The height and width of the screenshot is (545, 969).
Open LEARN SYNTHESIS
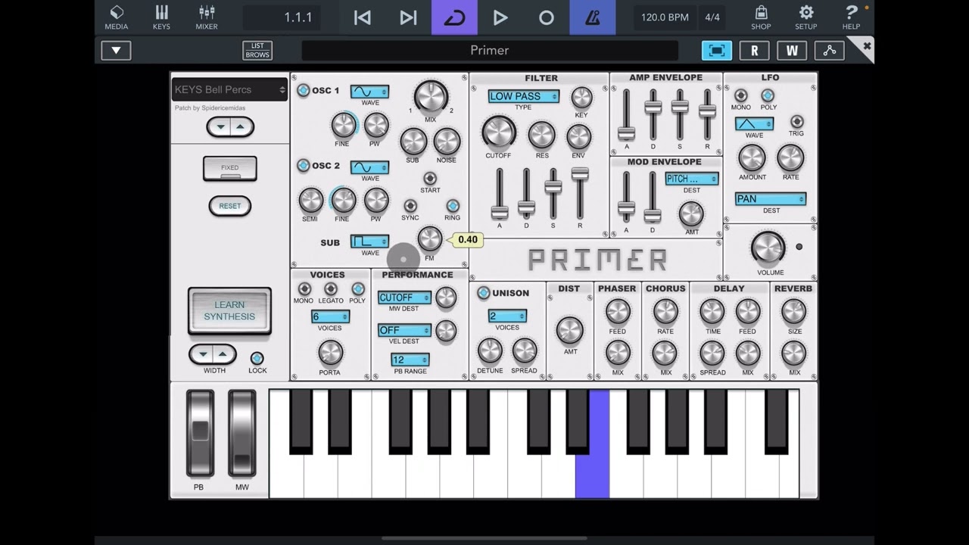click(229, 310)
